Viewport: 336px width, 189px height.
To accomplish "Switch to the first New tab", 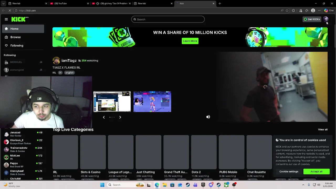I will pyautogui.click(x=27, y=3).
